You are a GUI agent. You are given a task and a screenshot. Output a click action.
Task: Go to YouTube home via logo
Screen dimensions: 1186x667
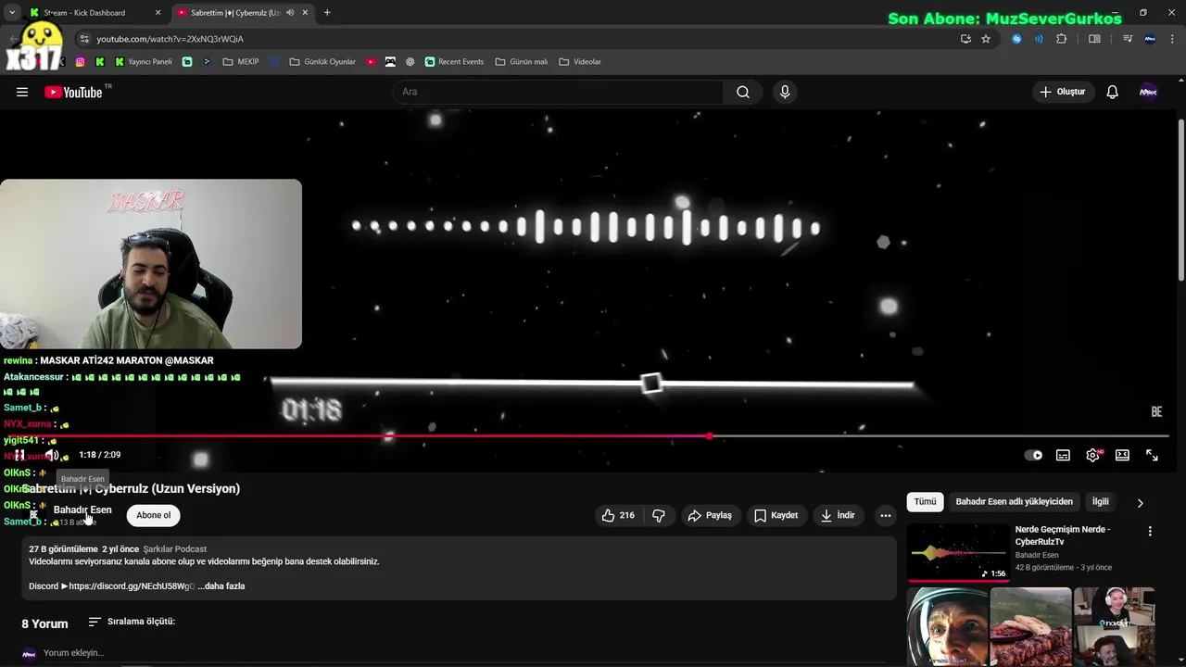(x=73, y=92)
